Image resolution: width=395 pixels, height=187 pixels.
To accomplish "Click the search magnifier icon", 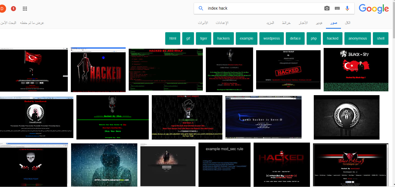I will (201, 8).
